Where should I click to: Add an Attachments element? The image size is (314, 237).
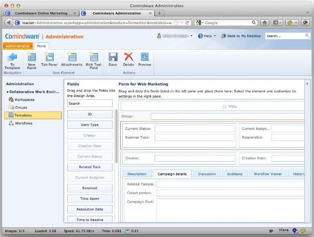coord(71,59)
